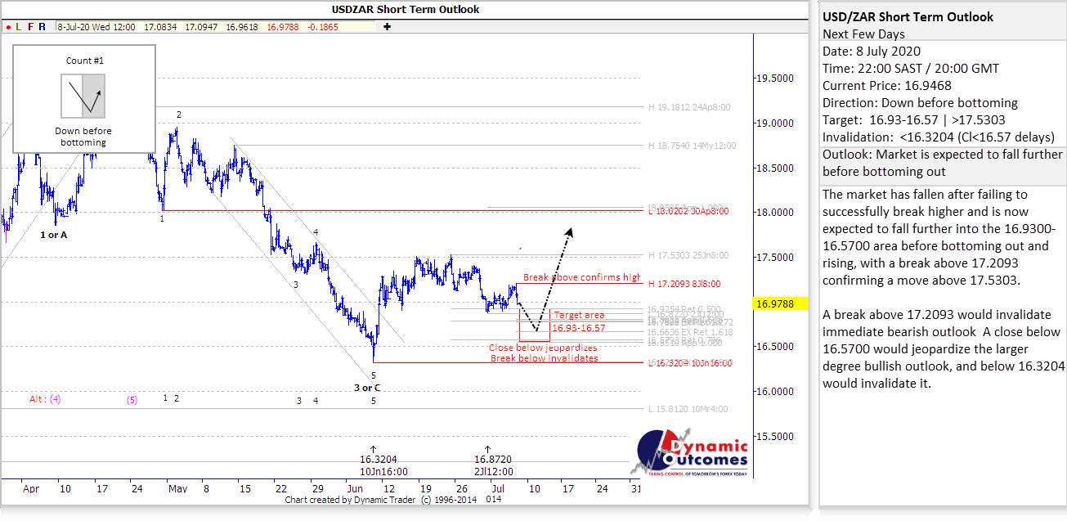Click the Apr label on time axis
Screen dimensions: 1067x521
click(x=31, y=489)
